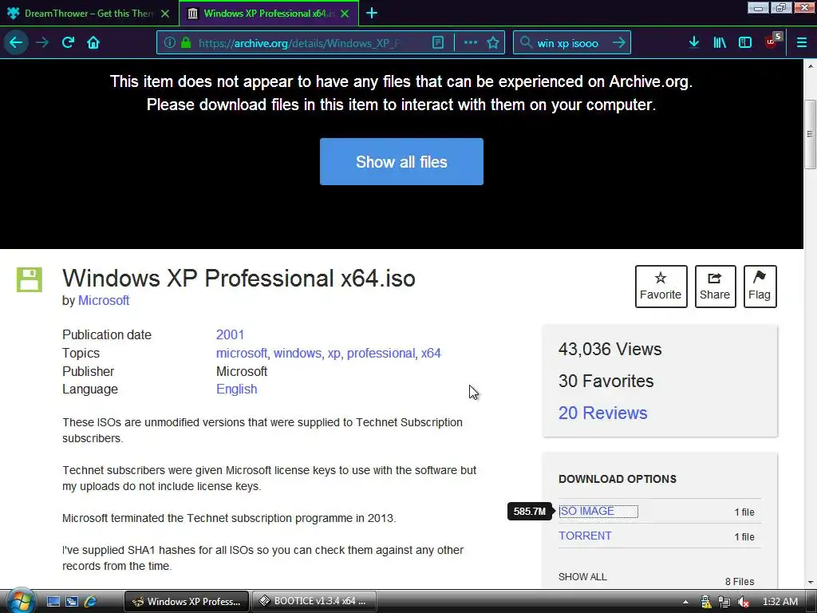Click the muted volume tray icon
Screen dimensions: 817x613
[743, 602]
